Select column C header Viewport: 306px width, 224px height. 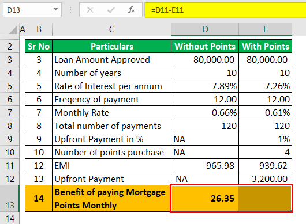tap(111, 29)
